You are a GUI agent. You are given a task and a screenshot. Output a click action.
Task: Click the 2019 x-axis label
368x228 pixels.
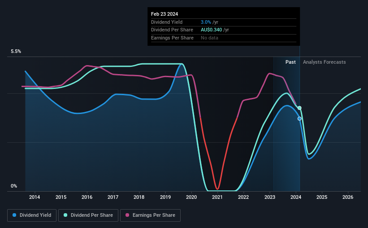tap(165, 197)
